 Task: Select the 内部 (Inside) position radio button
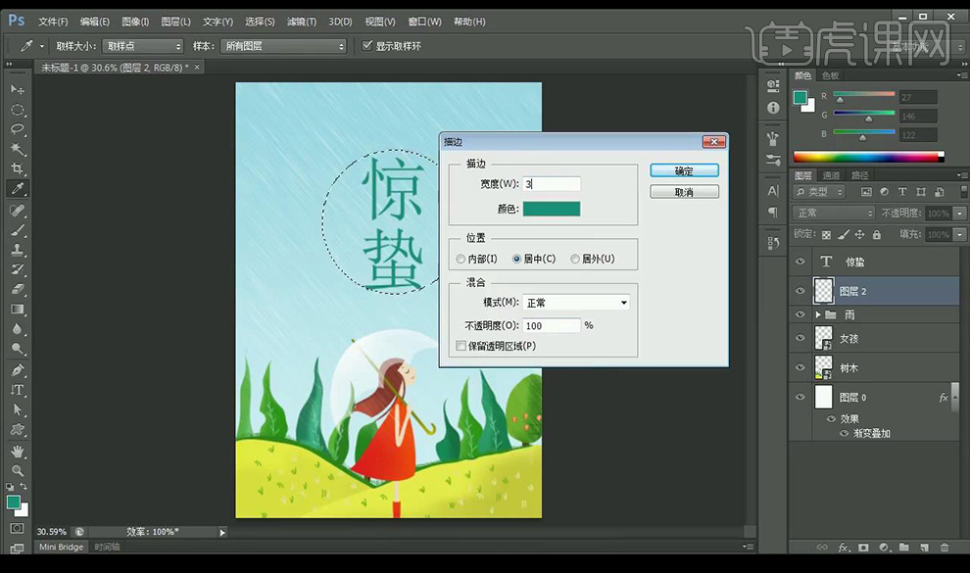[x=461, y=259]
